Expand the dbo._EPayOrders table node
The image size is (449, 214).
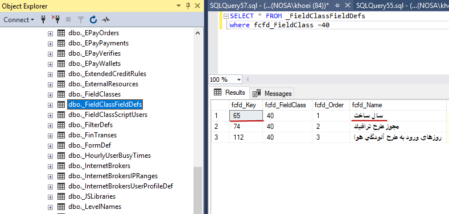pyautogui.click(x=50, y=33)
